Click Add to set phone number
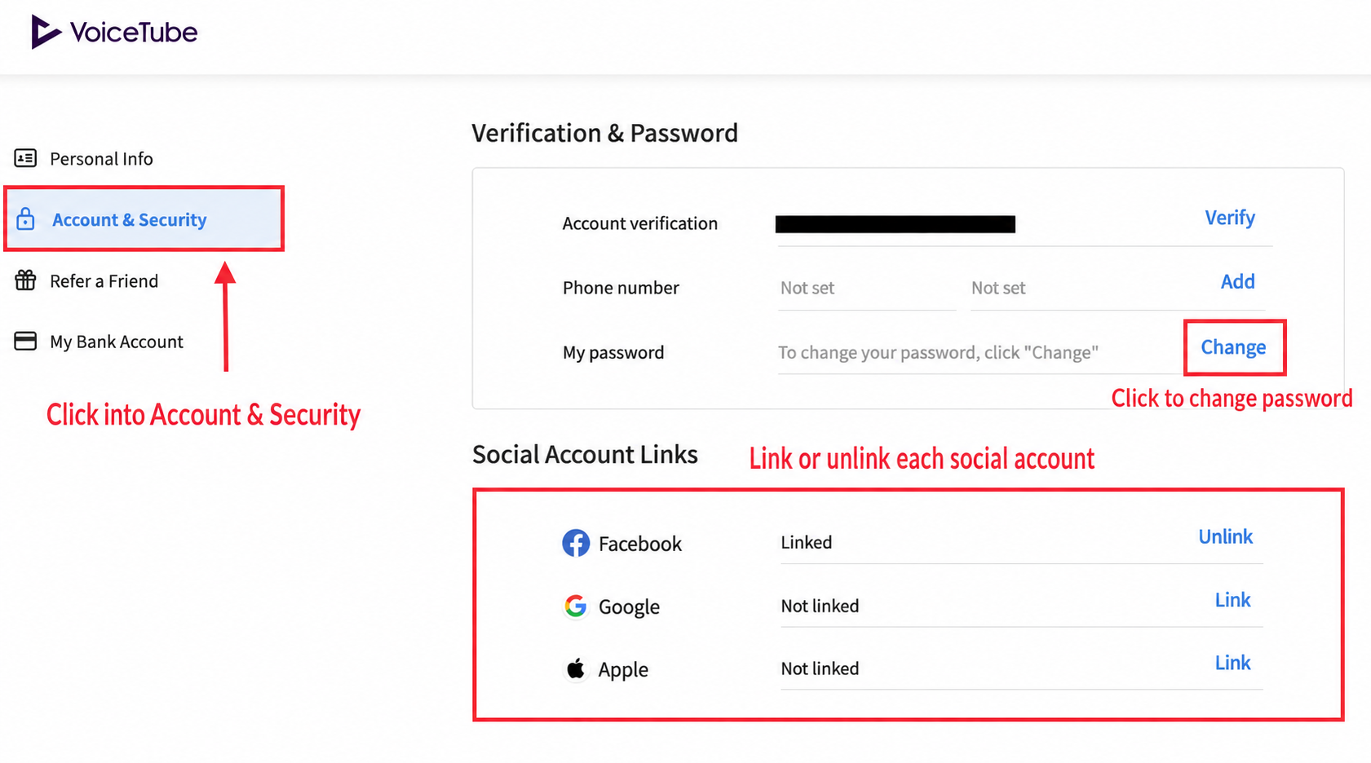 [1237, 281]
